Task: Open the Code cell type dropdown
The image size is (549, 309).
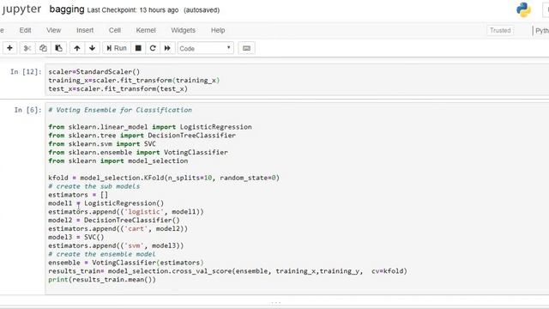Action: [205, 48]
